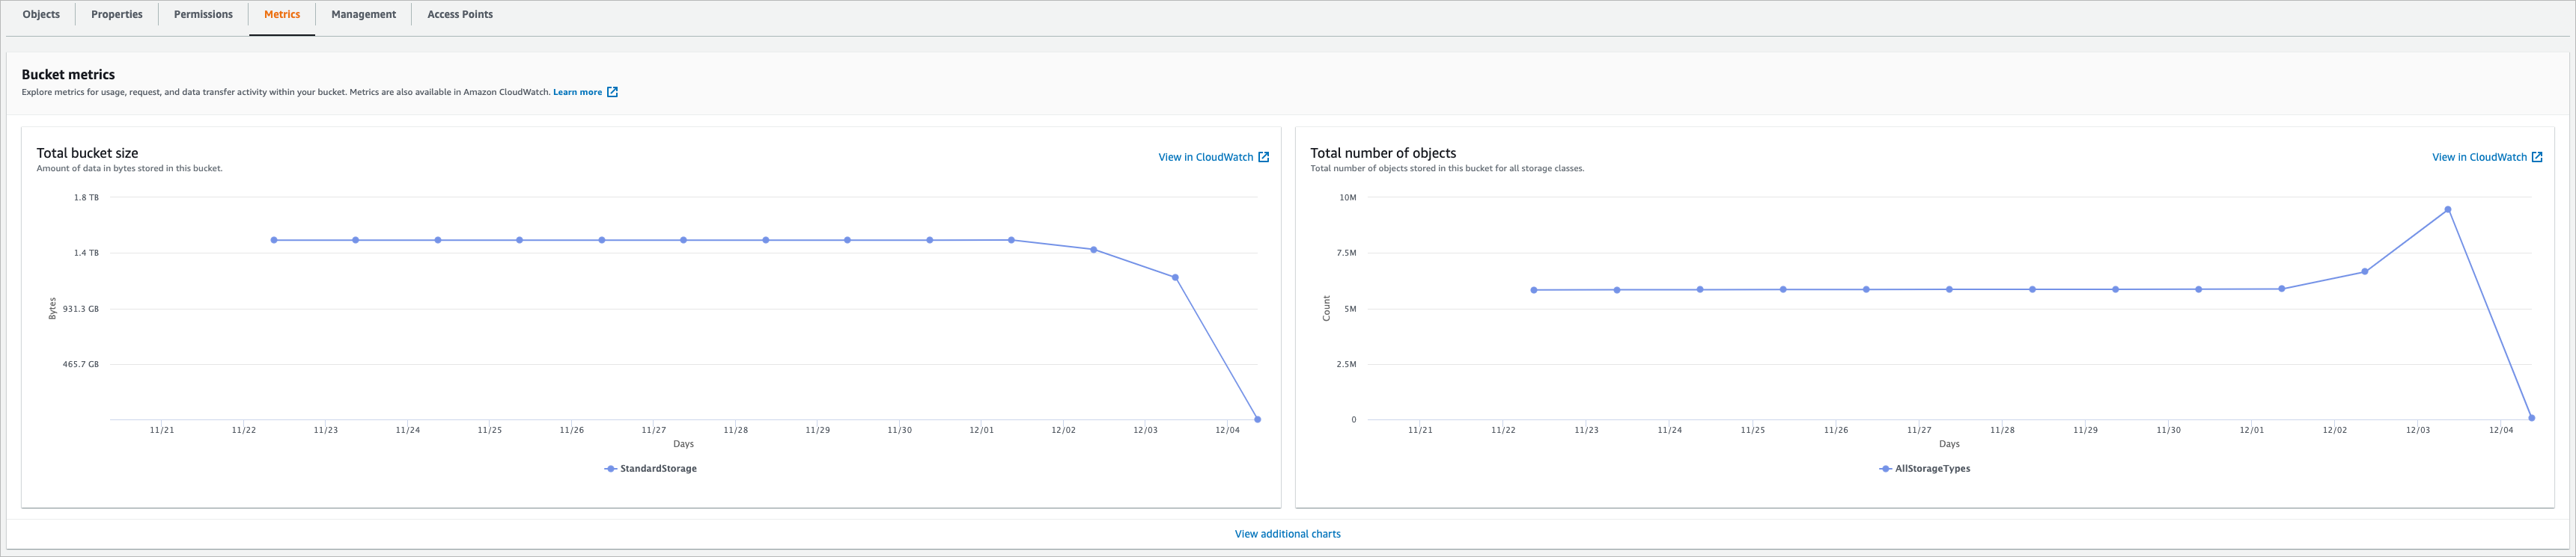
Task: Select the last data point in objects chart
Action: coord(2531,418)
